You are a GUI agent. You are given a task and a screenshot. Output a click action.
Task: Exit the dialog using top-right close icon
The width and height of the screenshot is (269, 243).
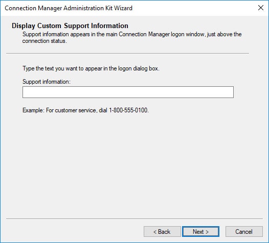click(x=261, y=8)
